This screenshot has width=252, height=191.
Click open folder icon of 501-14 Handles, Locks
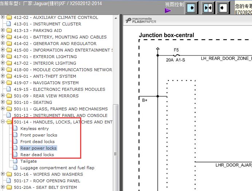(9, 122)
